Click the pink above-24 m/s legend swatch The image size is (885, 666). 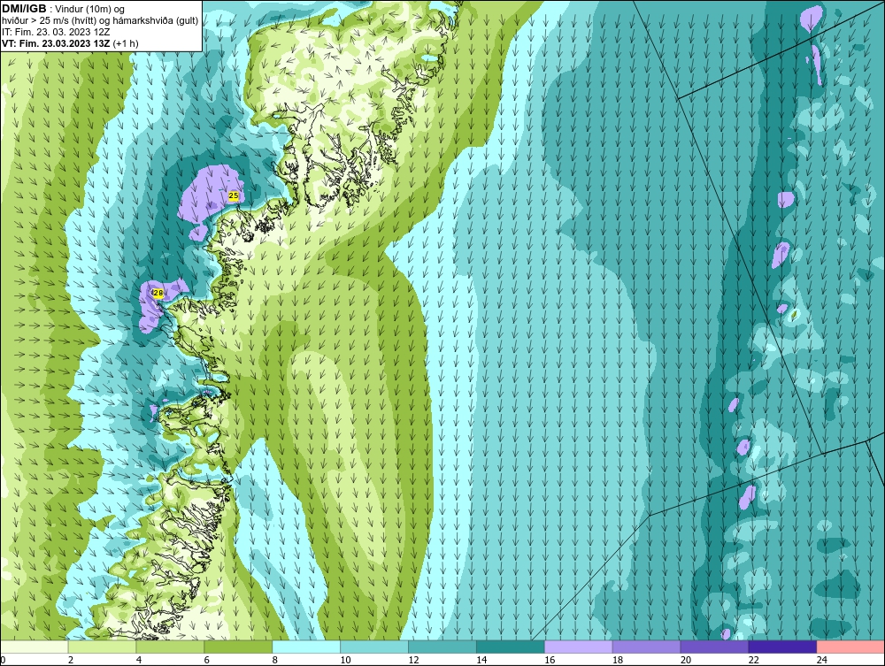coord(850,647)
